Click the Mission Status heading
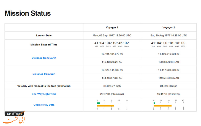 point(28,13)
